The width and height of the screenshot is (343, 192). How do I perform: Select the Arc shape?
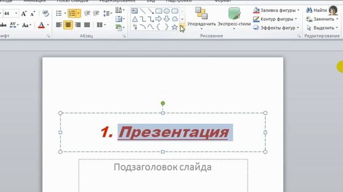143,27
